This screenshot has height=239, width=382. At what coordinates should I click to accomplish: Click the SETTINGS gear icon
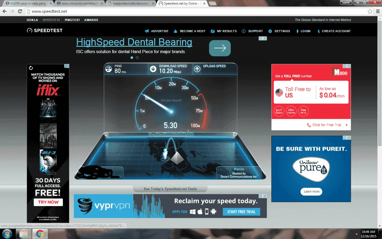pyautogui.click(x=270, y=31)
